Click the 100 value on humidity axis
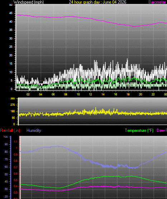 pos(5,137)
